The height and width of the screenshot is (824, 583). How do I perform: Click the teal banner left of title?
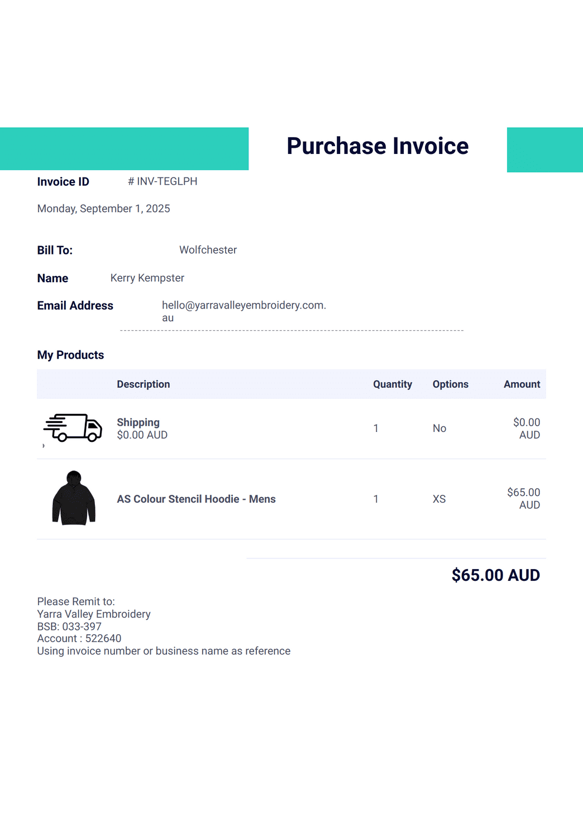point(124,149)
